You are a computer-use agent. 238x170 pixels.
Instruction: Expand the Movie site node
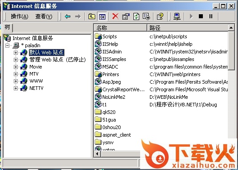(x=16, y=67)
